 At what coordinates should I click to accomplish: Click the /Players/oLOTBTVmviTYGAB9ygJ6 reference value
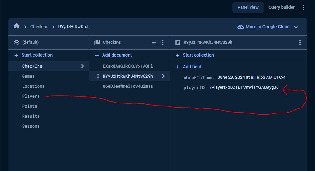244,87
